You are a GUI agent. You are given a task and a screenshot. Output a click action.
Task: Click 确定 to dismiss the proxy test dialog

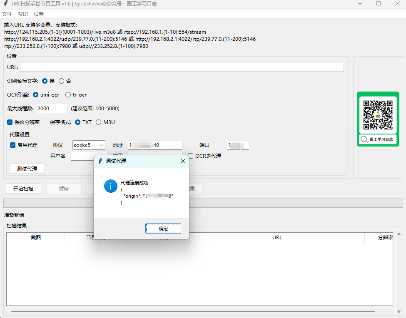coord(163,229)
